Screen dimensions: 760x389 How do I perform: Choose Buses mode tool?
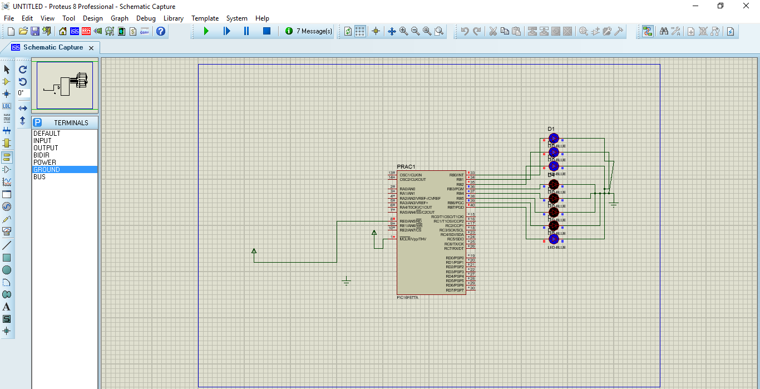7,131
